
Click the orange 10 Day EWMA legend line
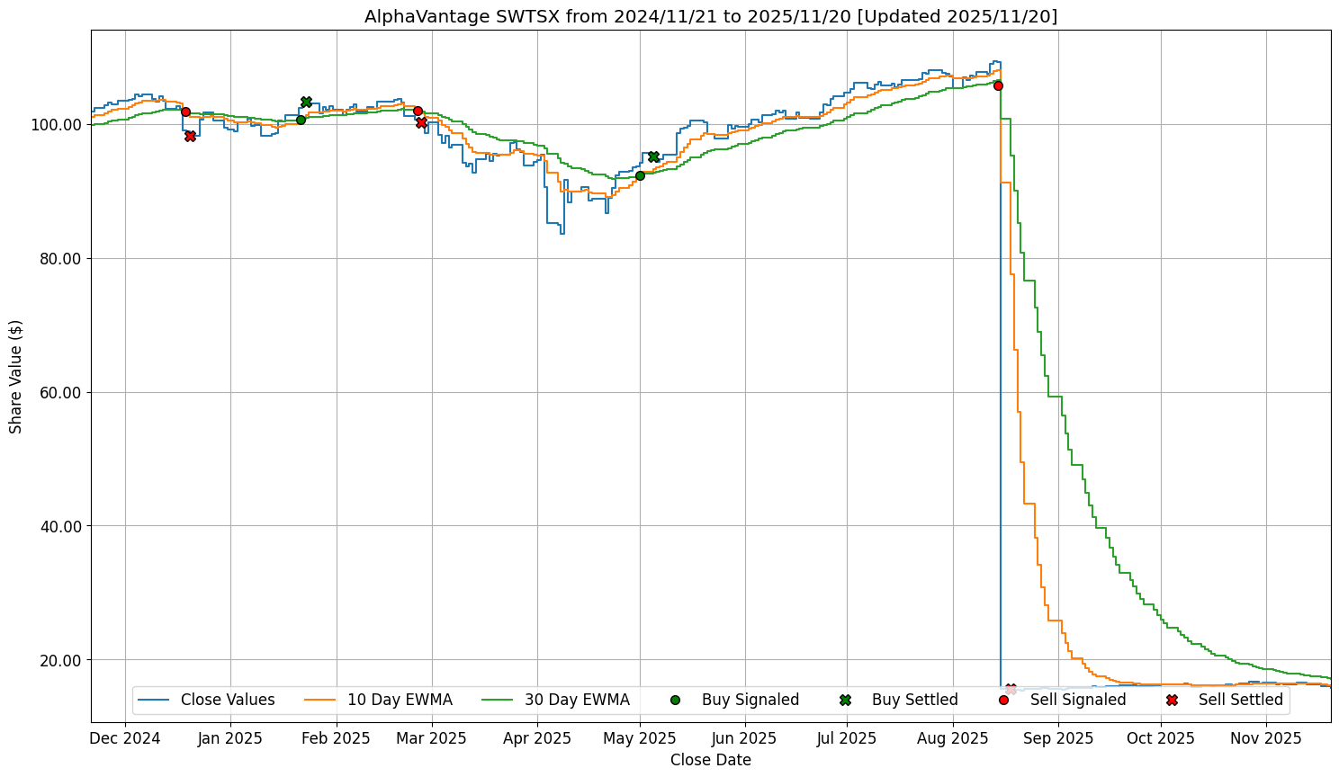(322, 700)
